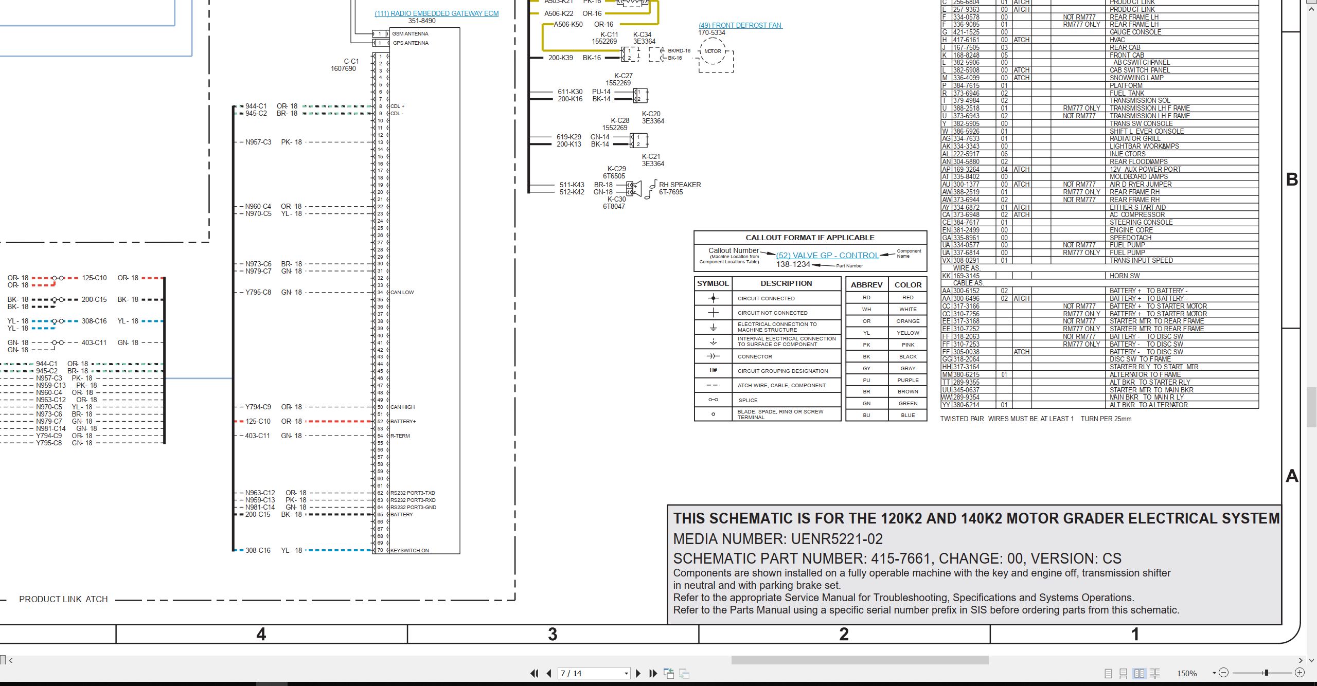Click the STARTER RLY TO START MTR entry
This screenshot has height=686, width=1317.
1153,367
